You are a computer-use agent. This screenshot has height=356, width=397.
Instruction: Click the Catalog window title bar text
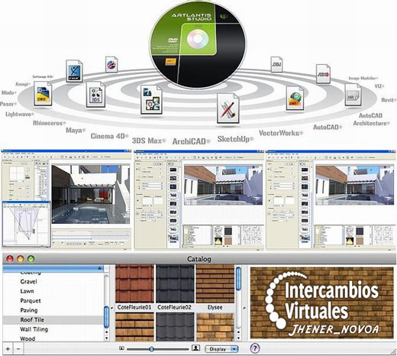[x=199, y=259]
